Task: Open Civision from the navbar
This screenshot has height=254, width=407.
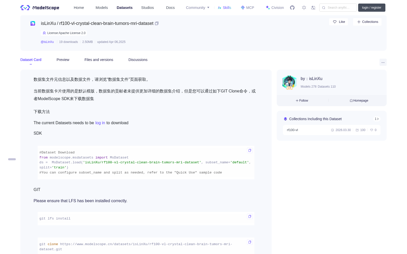Action: 275,8
